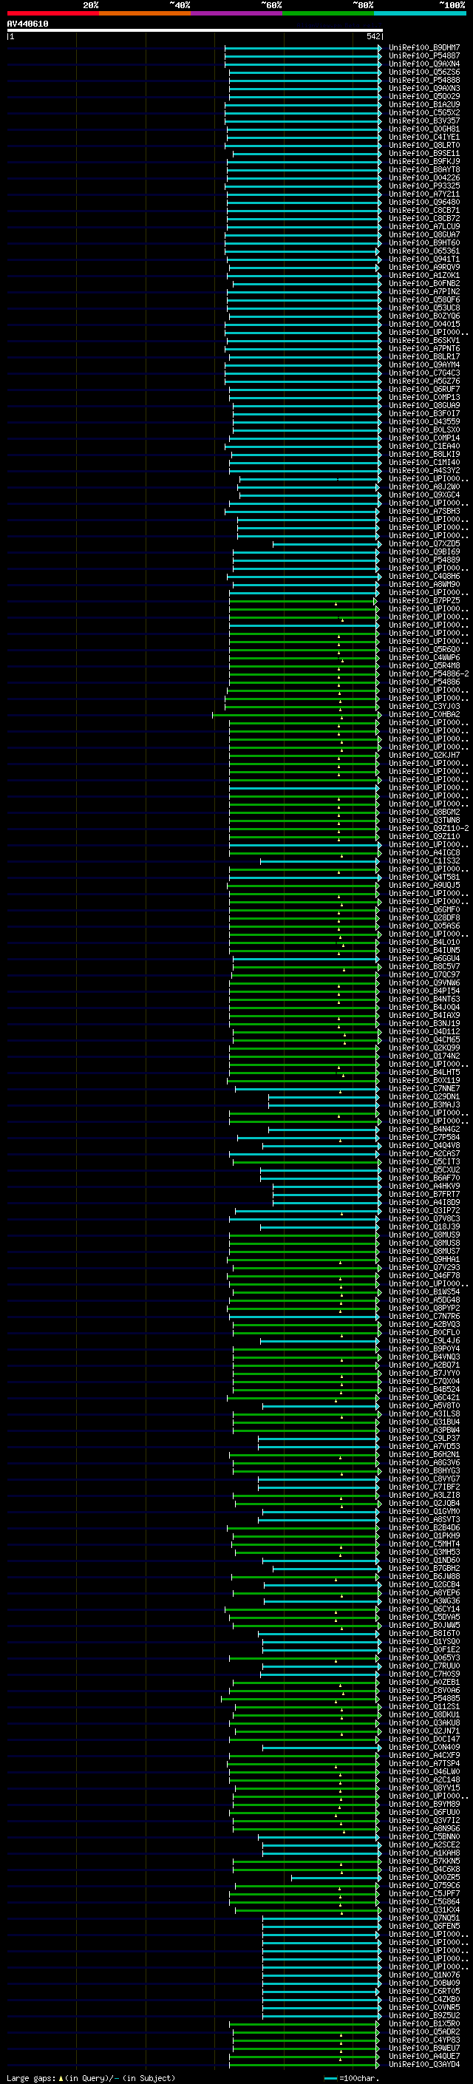Click label UniRef100_C4IYE1

click(x=424, y=137)
